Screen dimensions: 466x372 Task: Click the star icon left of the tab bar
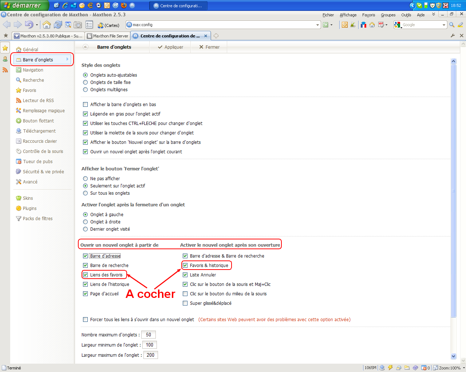pyautogui.click(x=5, y=36)
